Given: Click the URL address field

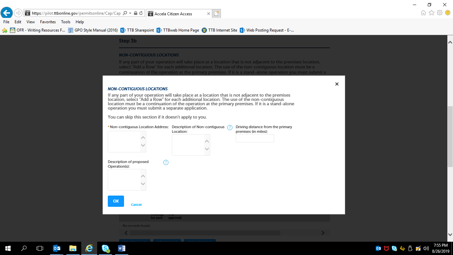Looking at the screenshot, I should click(76, 13).
